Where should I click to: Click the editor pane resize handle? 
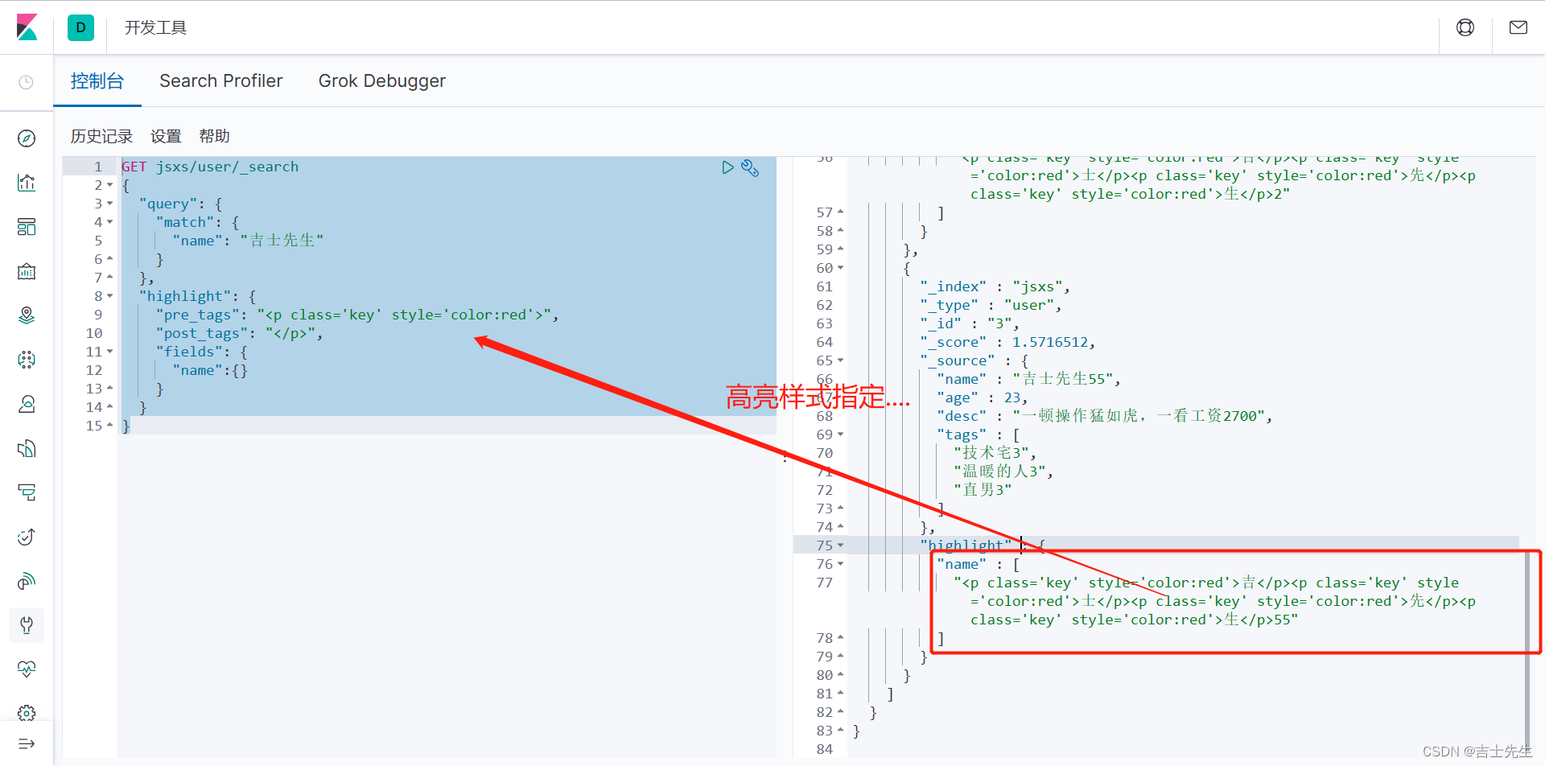tap(785, 457)
